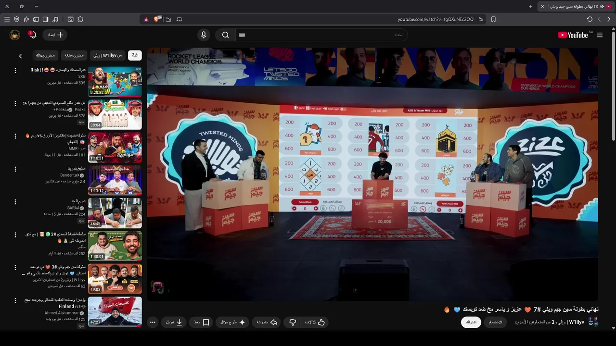Viewport: 616px width, 346px height.
Task: Open the 1:30:01 video thumbnail
Action: point(115,245)
